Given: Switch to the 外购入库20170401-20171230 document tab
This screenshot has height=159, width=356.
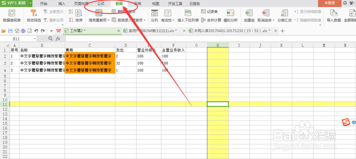Looking at the screenshot, I should (232, 31).
